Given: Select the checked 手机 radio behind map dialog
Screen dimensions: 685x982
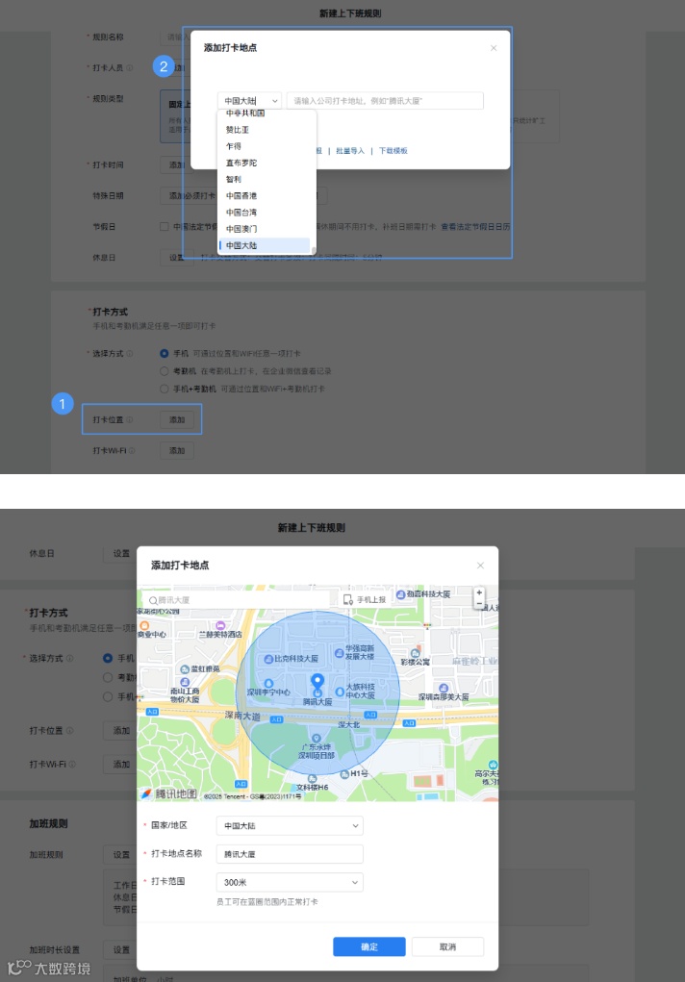Looking at the screenshot, I should (x=108, y=658).
